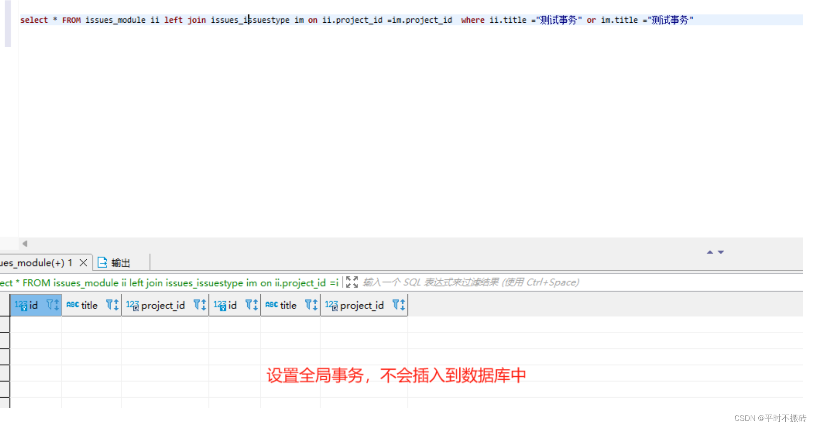Click the "or" keyword in the SQL editor
The image size is (813, 426).
pos(591,20)
